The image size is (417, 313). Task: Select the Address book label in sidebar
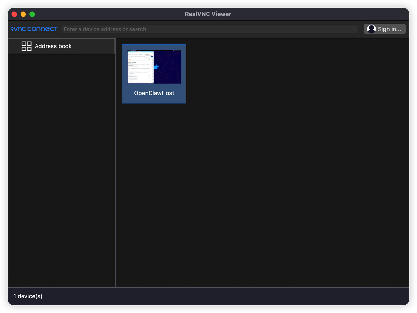53,46
